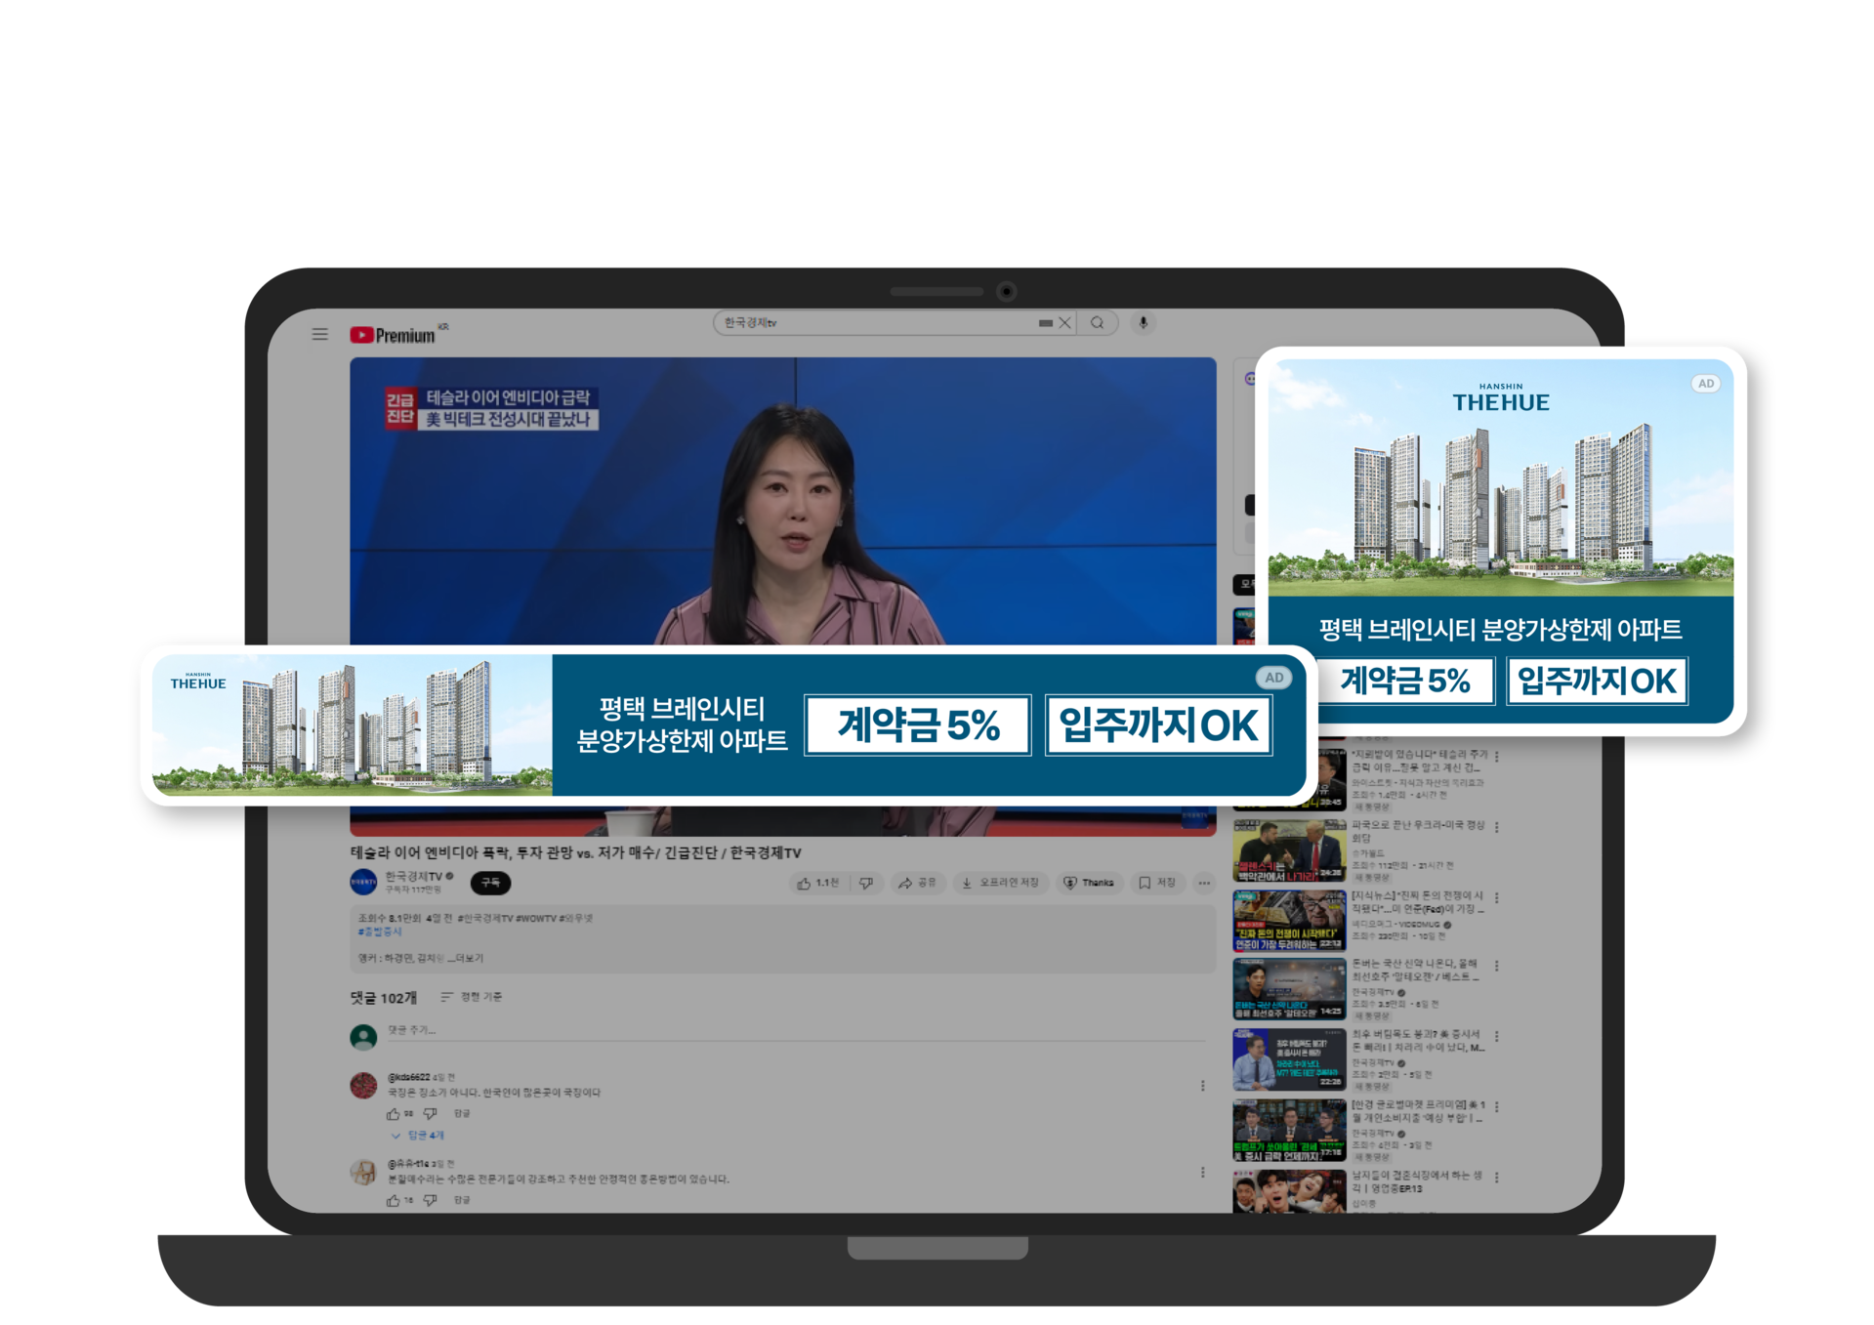Viewport: 1874px width, 1325px height.
Task: Open the menu for the 결혼식장 video
Action: point(1497,1178)
